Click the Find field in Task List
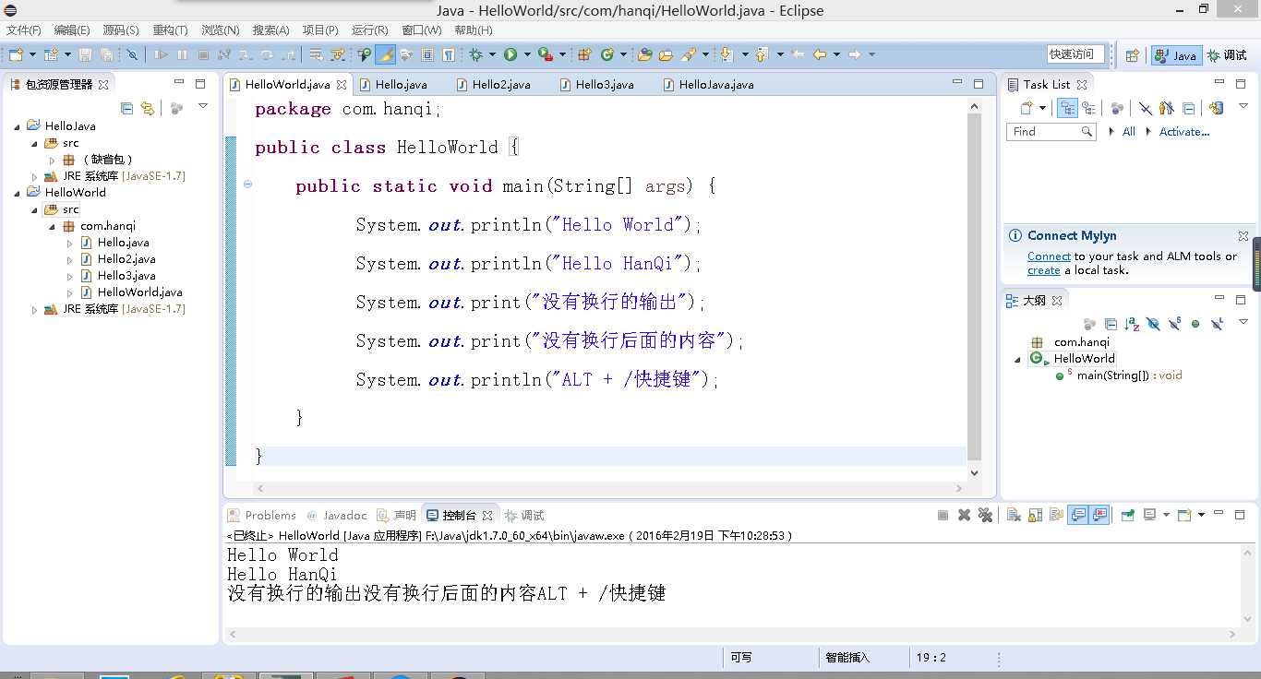Screen dimensions: 1261x679 point(1051,132)
